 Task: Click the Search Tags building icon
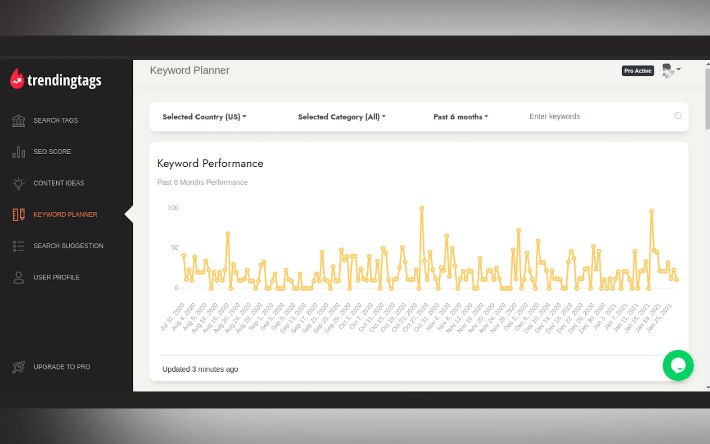pos(18,121)
